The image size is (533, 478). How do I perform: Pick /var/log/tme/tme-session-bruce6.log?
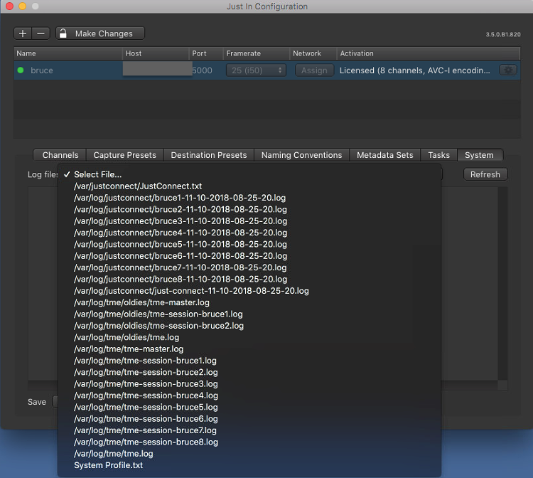tap(249, 419)
